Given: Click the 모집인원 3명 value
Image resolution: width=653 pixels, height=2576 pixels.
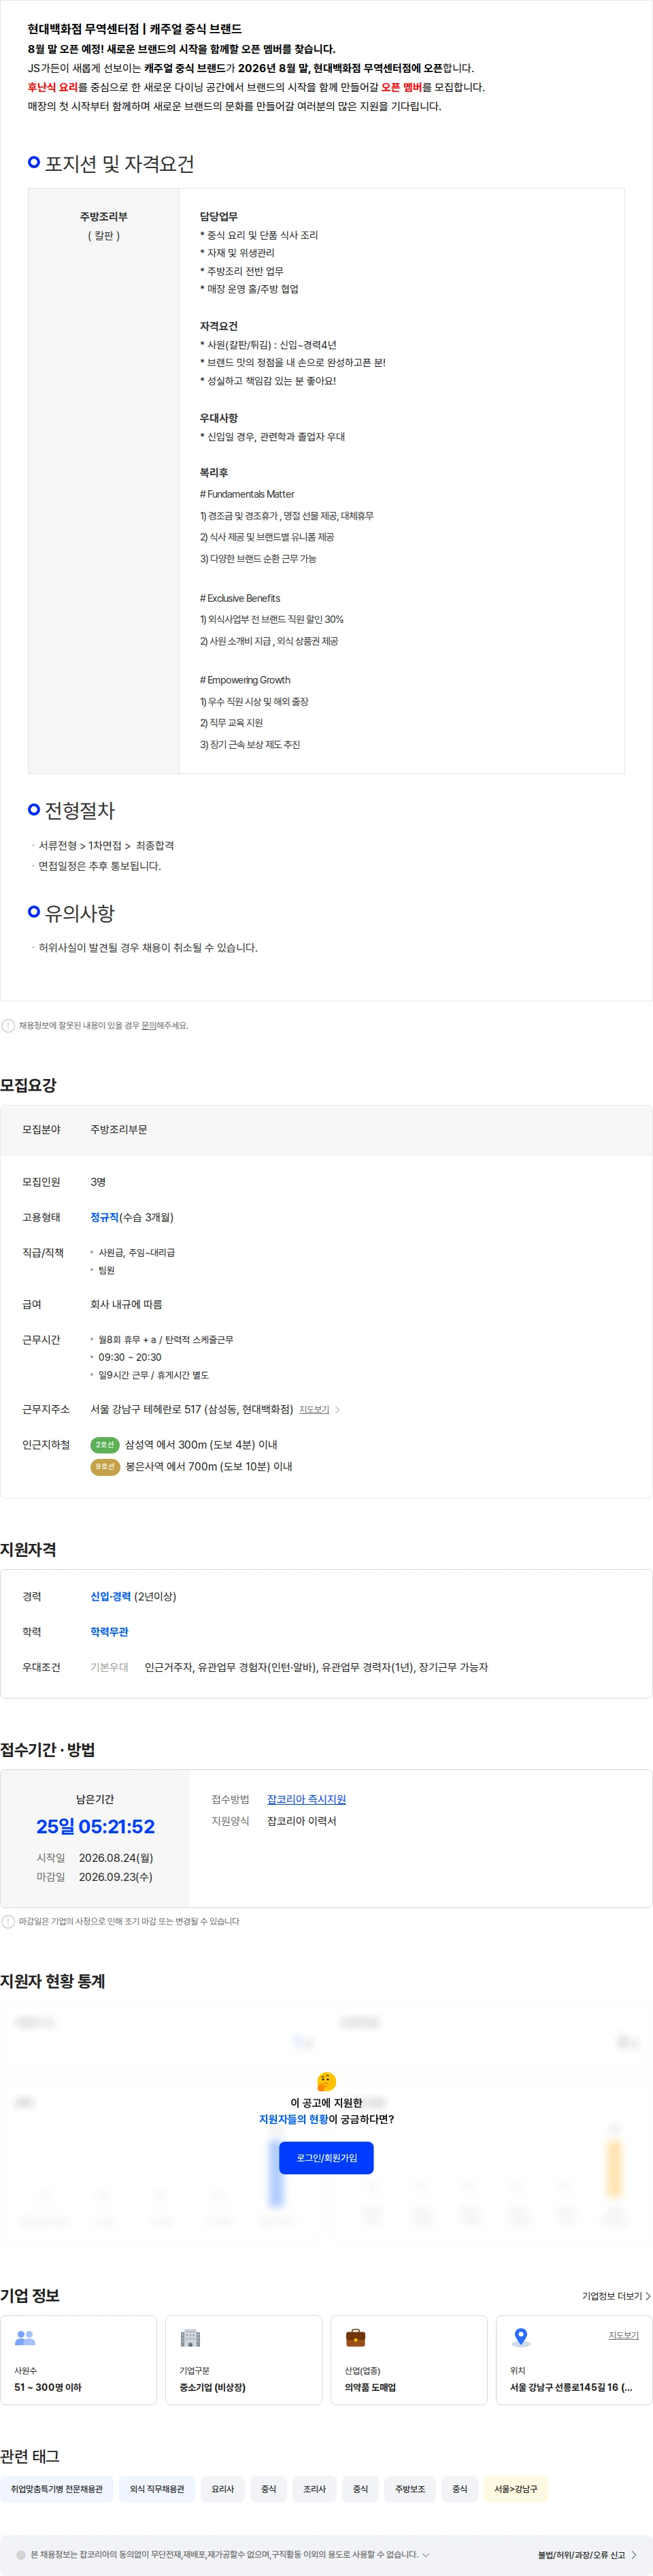Looking at the screenshot, I should (98, 1181).
